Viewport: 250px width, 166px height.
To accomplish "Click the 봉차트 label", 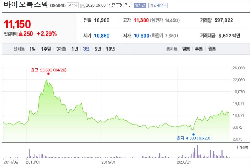I will tap(172, 49).
